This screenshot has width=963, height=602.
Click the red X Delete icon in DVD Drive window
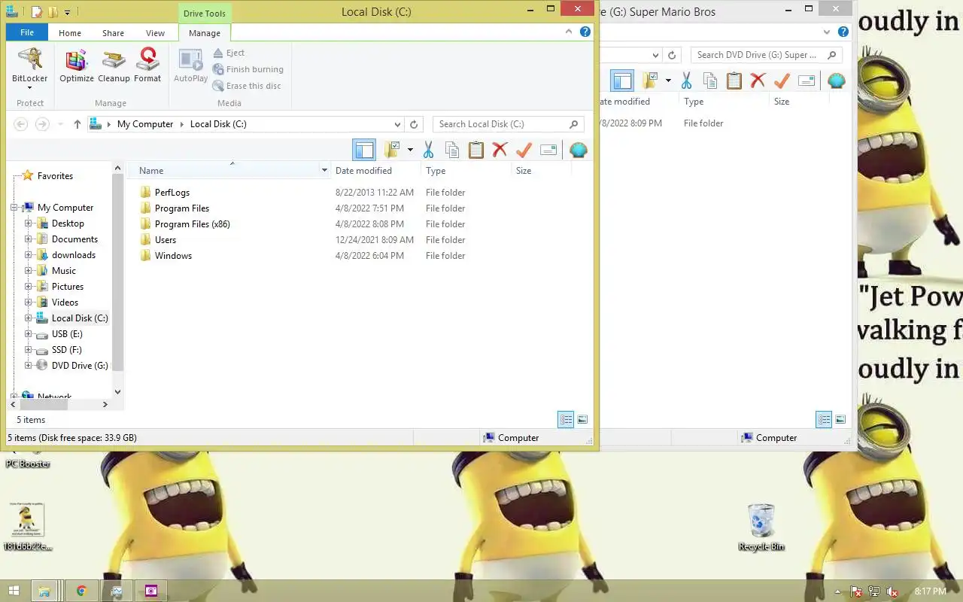[758, 81]
